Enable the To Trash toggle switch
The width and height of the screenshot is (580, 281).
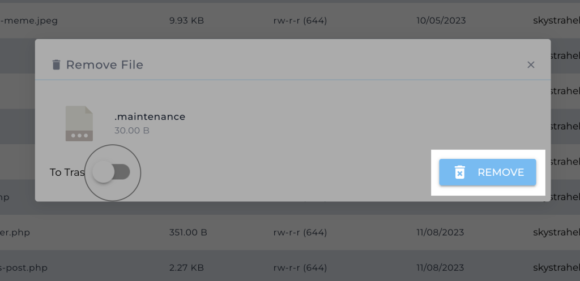coord(112,172)
